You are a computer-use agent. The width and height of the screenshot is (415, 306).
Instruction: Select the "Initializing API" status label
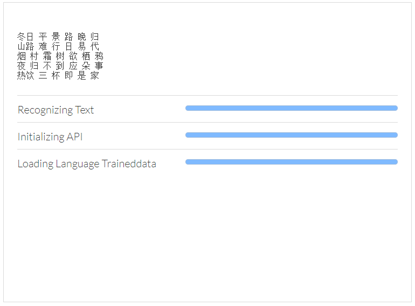(50, 137)
